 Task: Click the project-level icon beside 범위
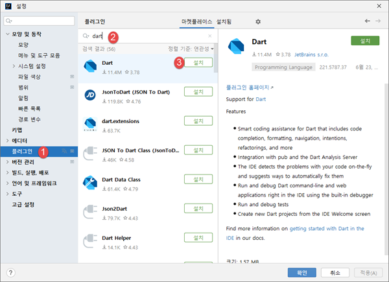(x=72, y=87)
